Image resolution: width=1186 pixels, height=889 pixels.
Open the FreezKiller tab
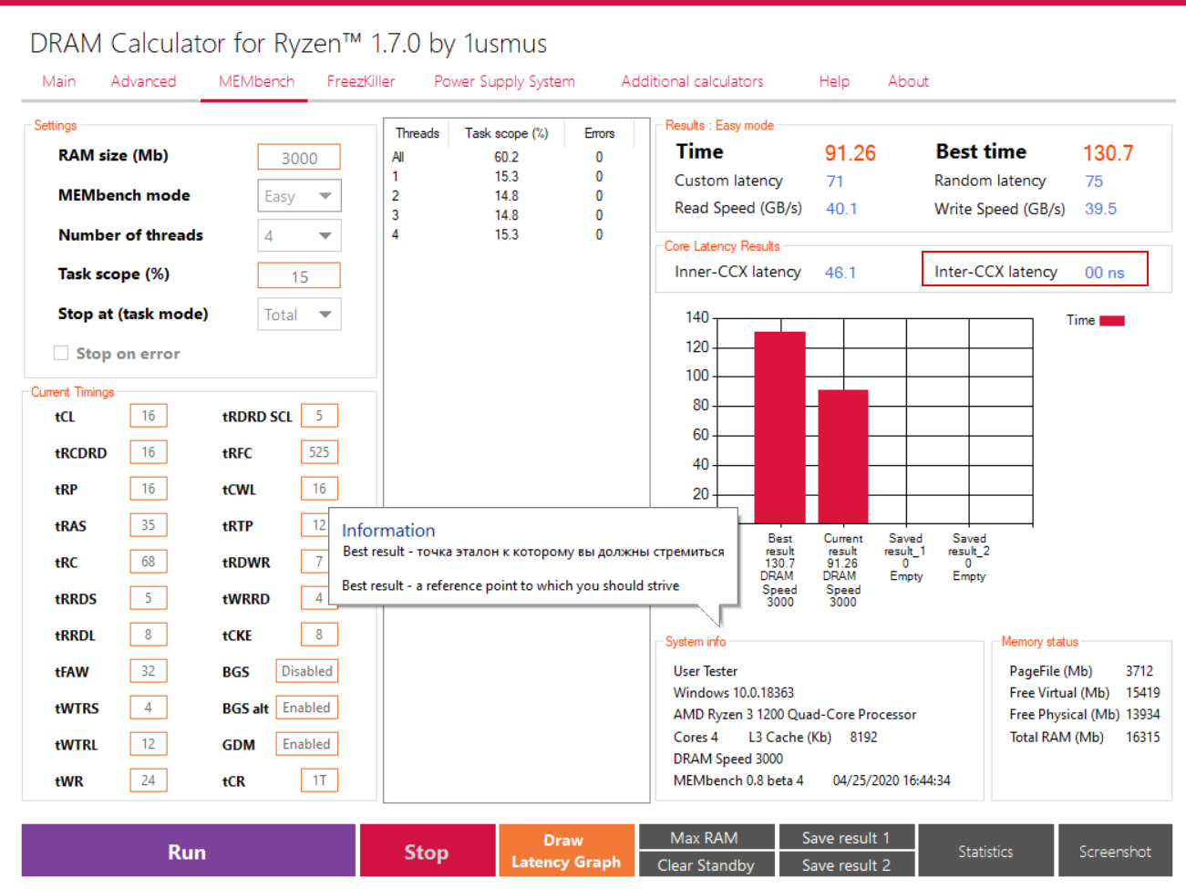point(361,81)
